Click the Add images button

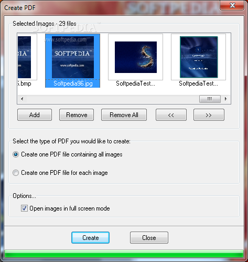35,115
